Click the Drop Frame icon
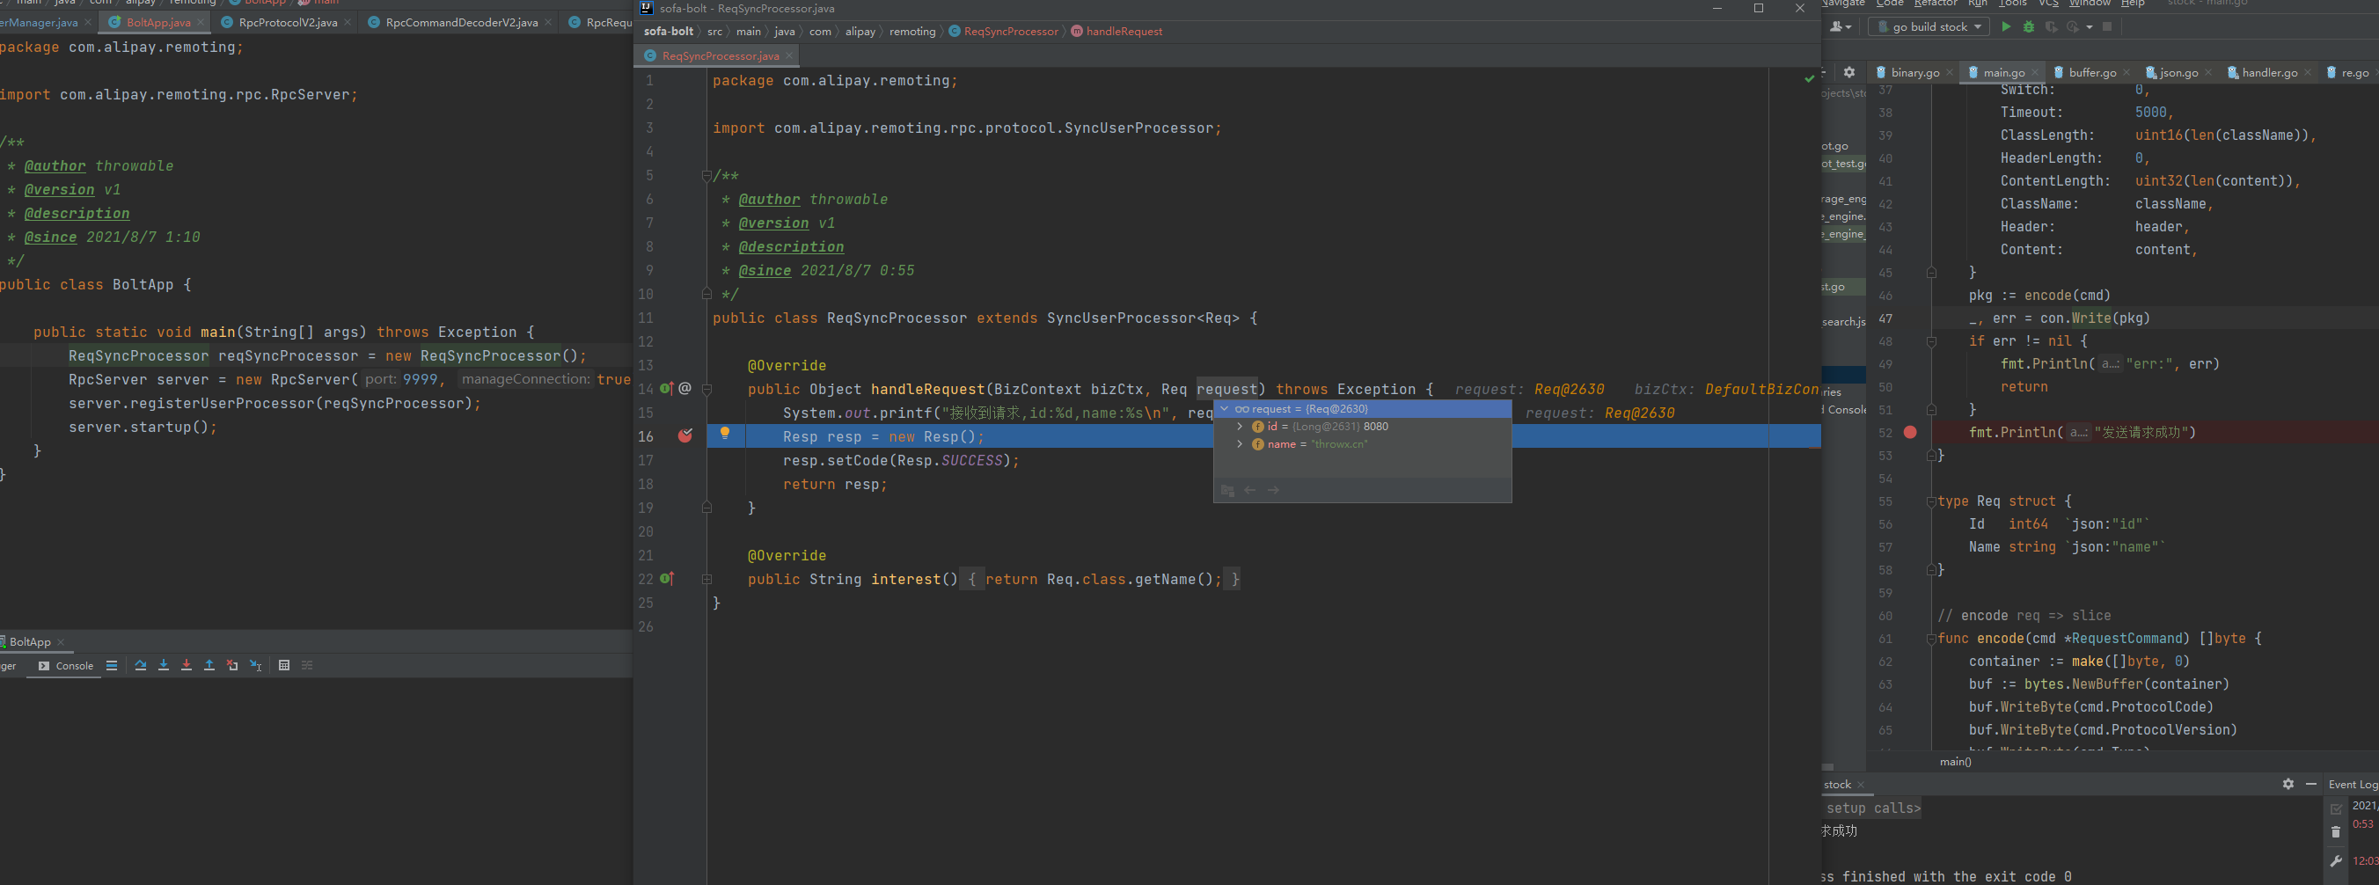Viewport: 2379px width, 885px height. point(231,665)
